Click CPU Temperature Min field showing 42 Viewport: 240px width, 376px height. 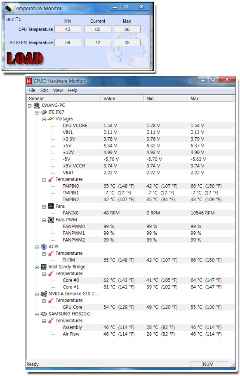click(x=68, y=29)
